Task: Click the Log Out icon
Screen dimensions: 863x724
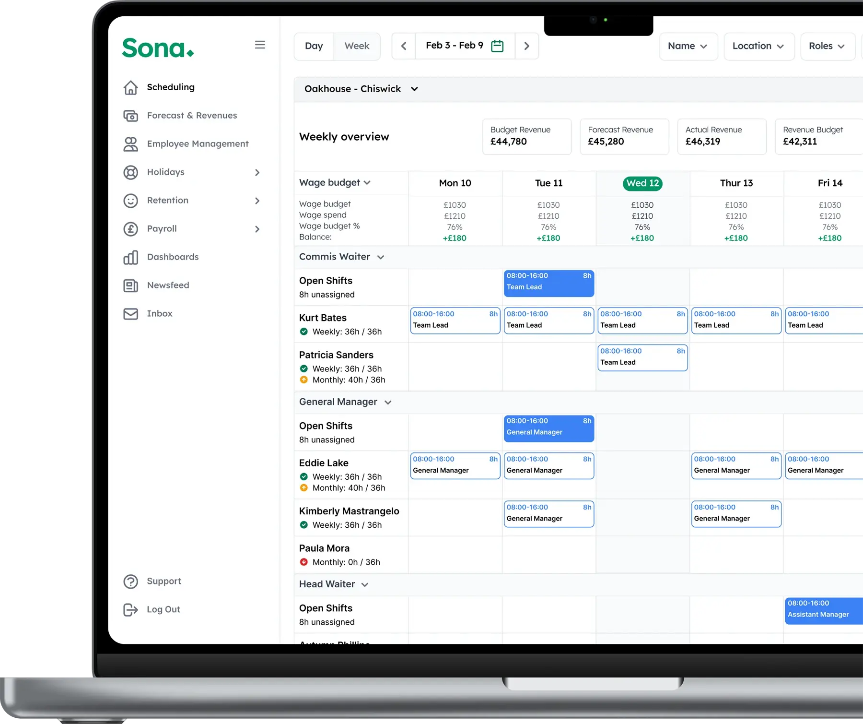Action: click(x=130, y=609)
